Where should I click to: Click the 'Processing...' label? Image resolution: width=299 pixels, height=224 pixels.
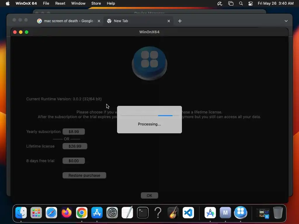(149, 124)
